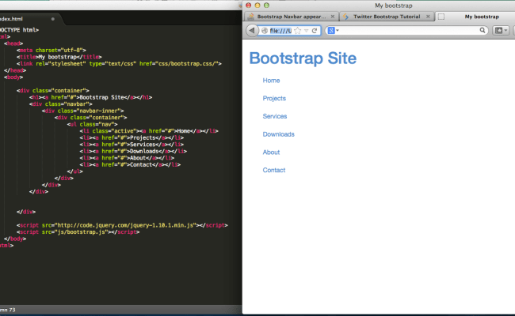Open the Home link in the webpage

271,81
